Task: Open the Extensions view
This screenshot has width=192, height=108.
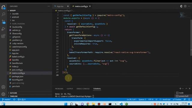Action: tap(3, 36)
